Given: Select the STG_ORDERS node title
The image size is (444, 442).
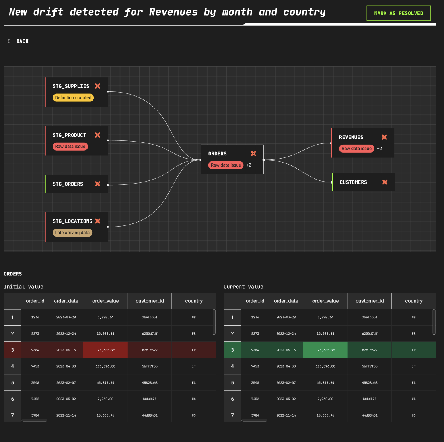Looking at the screenshot, I should click(x=68, y=184).
